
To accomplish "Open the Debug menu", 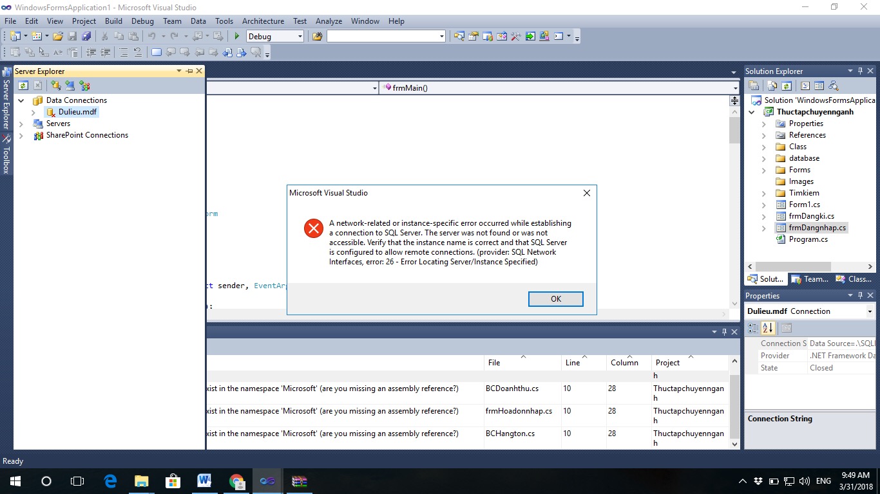I will (x=142, y=21).
